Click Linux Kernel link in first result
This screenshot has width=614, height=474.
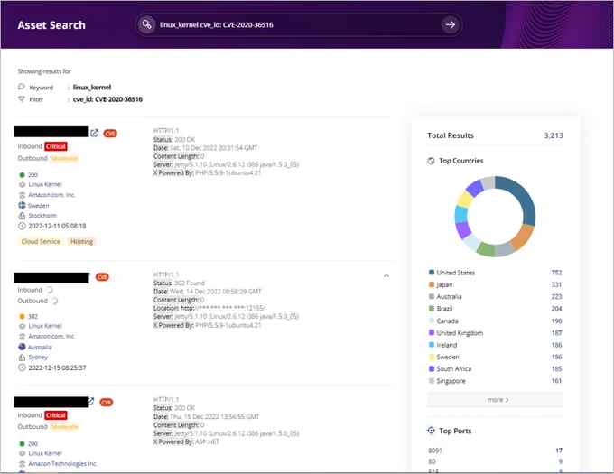pyautogui.click(x=45, y=184)
